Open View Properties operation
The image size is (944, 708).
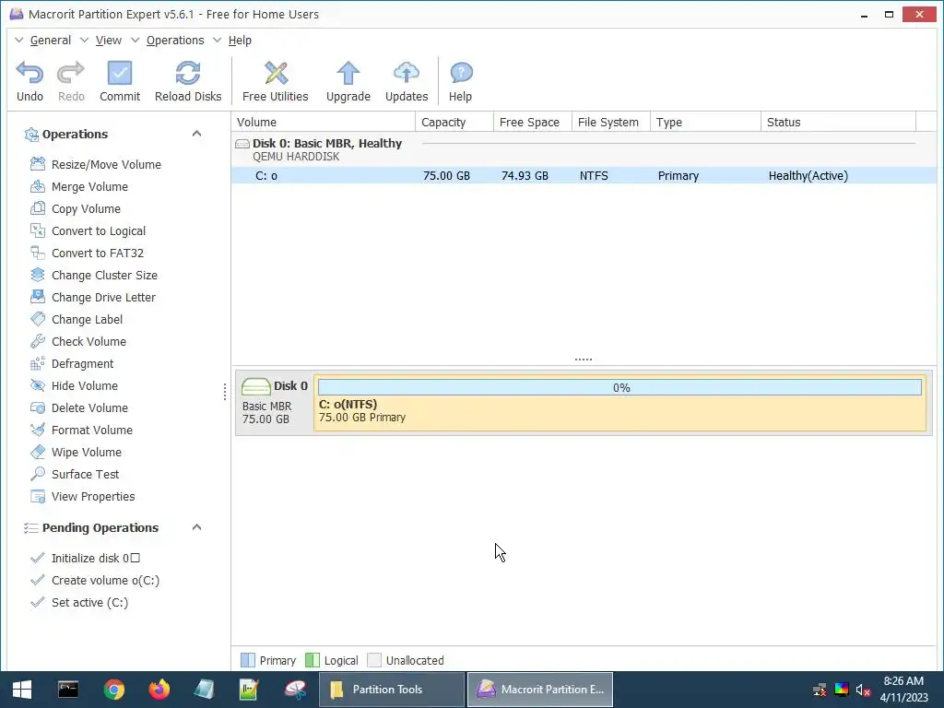pyautogui.click(x=93, y=497)
